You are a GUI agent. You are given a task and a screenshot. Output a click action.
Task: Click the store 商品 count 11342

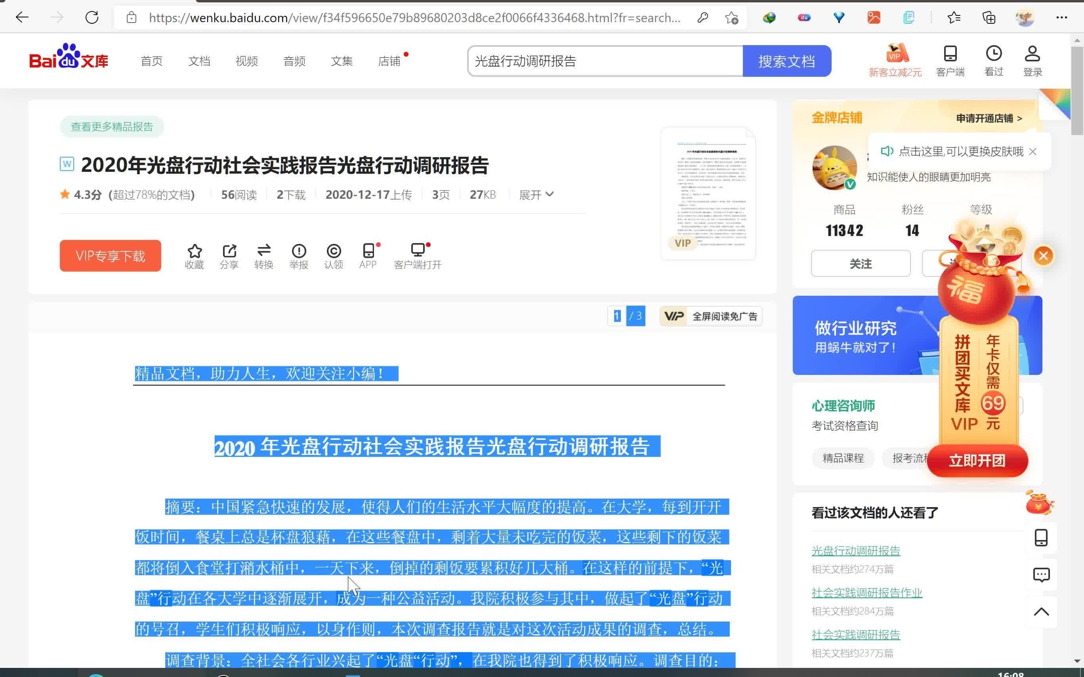click(844, 230)
